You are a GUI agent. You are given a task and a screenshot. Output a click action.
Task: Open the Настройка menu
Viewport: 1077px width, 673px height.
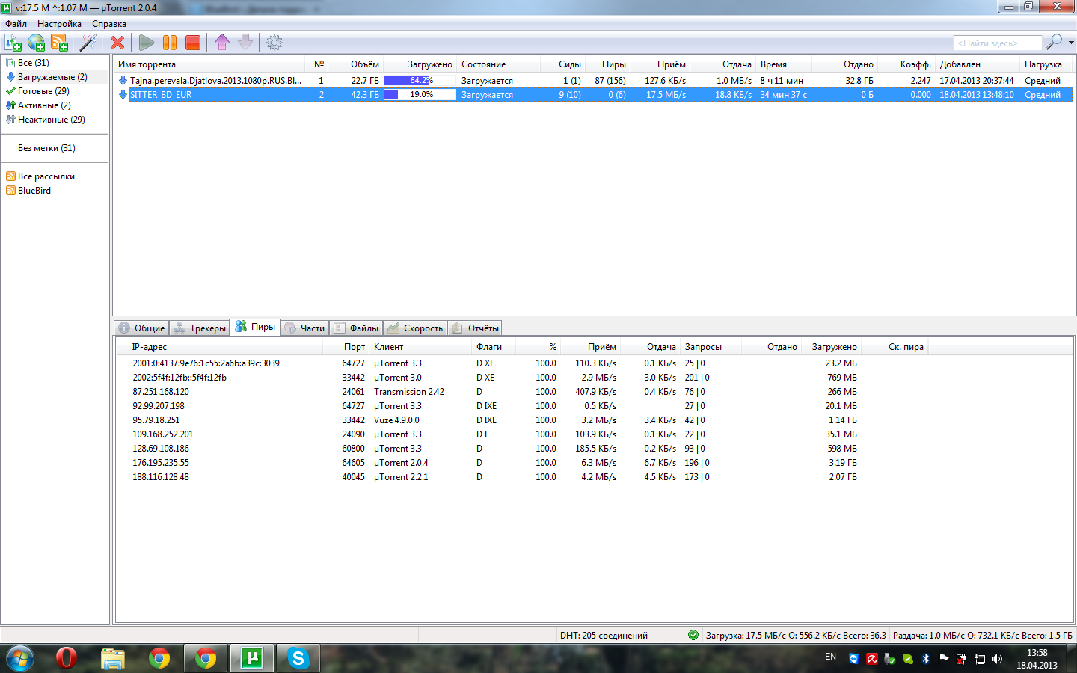(59, 24)
